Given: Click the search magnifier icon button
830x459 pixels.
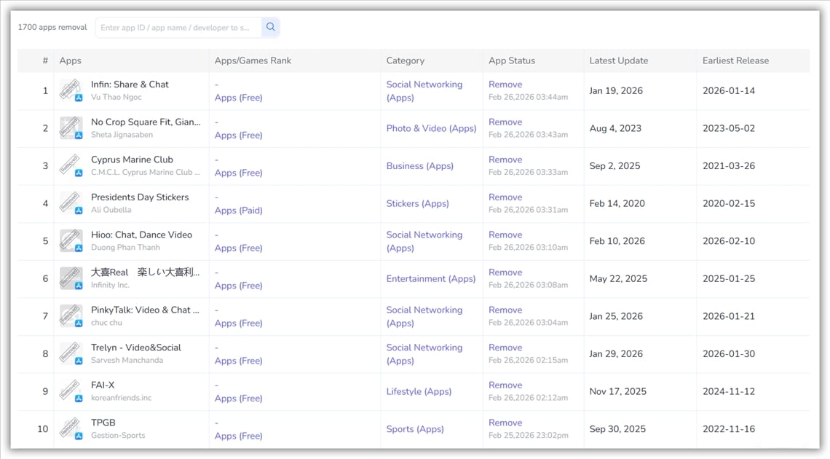Looking at the screenshot, I should [270, 28].
